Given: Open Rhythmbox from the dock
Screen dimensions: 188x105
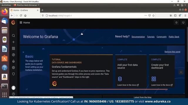Looking at the screenshot, I should (5, 40).
